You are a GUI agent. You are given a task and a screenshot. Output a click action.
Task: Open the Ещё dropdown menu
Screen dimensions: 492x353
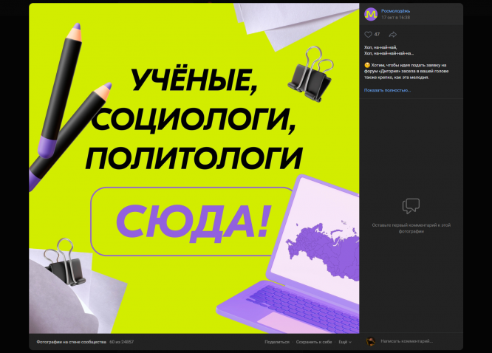click(345, 342)
